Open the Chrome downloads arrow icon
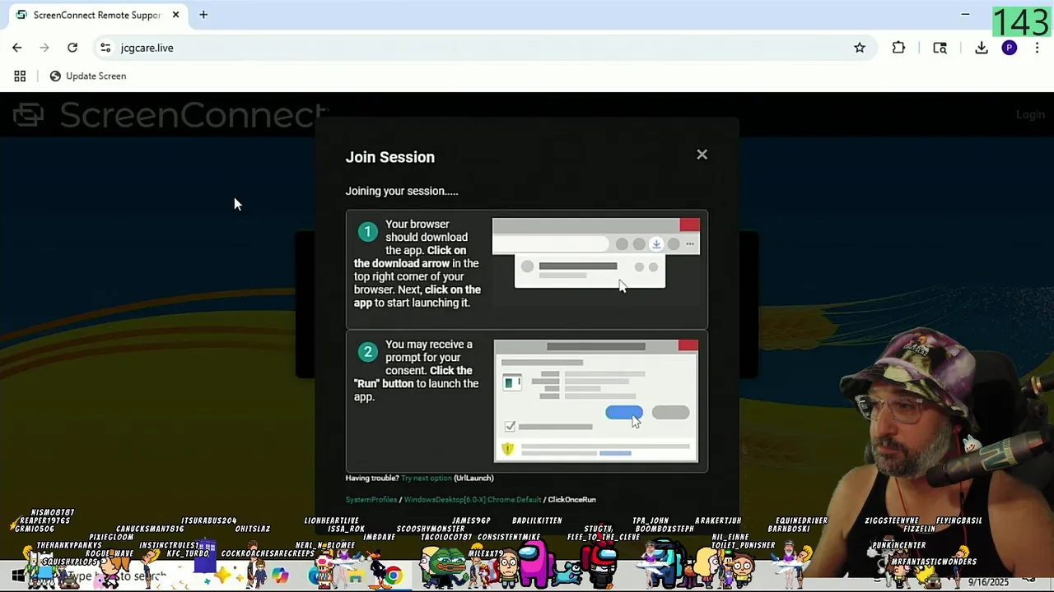 coord(982,48)
